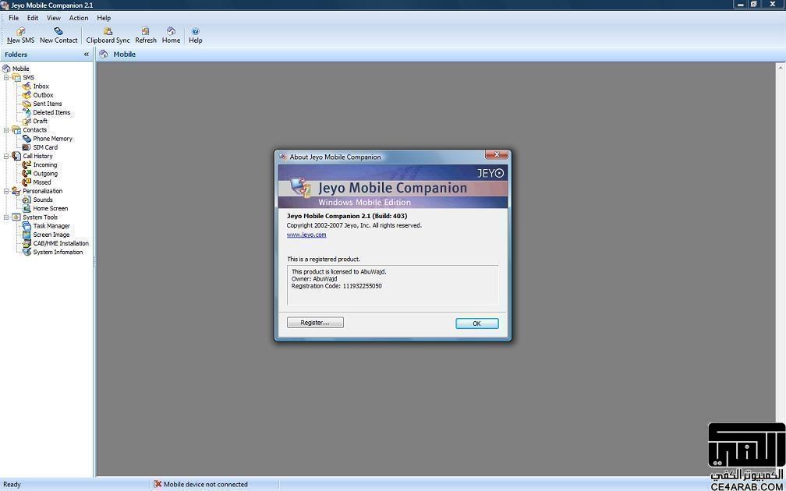The height and width of the screenshot is (491, 786).
Task: Click the Screen Image icon
Action: (27, 235)
